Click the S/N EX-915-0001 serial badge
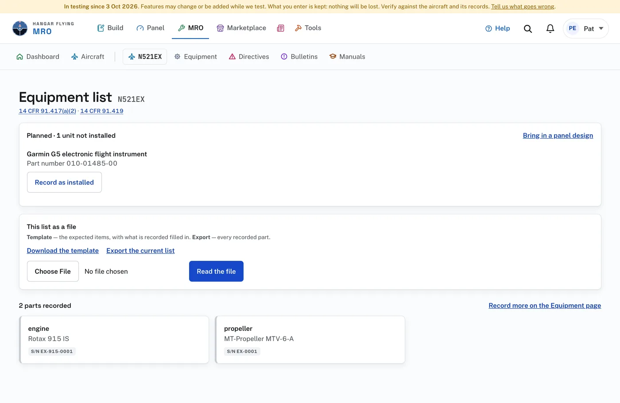Image resolution: width=620 pixels, height=403 pixels. [52, 352]
